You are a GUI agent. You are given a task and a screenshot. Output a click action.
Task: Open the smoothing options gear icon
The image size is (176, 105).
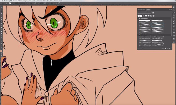coord(56,3)
